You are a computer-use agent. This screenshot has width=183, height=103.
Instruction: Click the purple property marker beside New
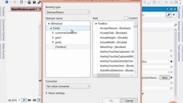(x=171, y=78)
